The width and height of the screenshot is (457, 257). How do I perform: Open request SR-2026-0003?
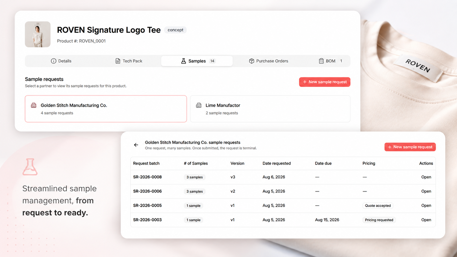click(x=426, y=220)
